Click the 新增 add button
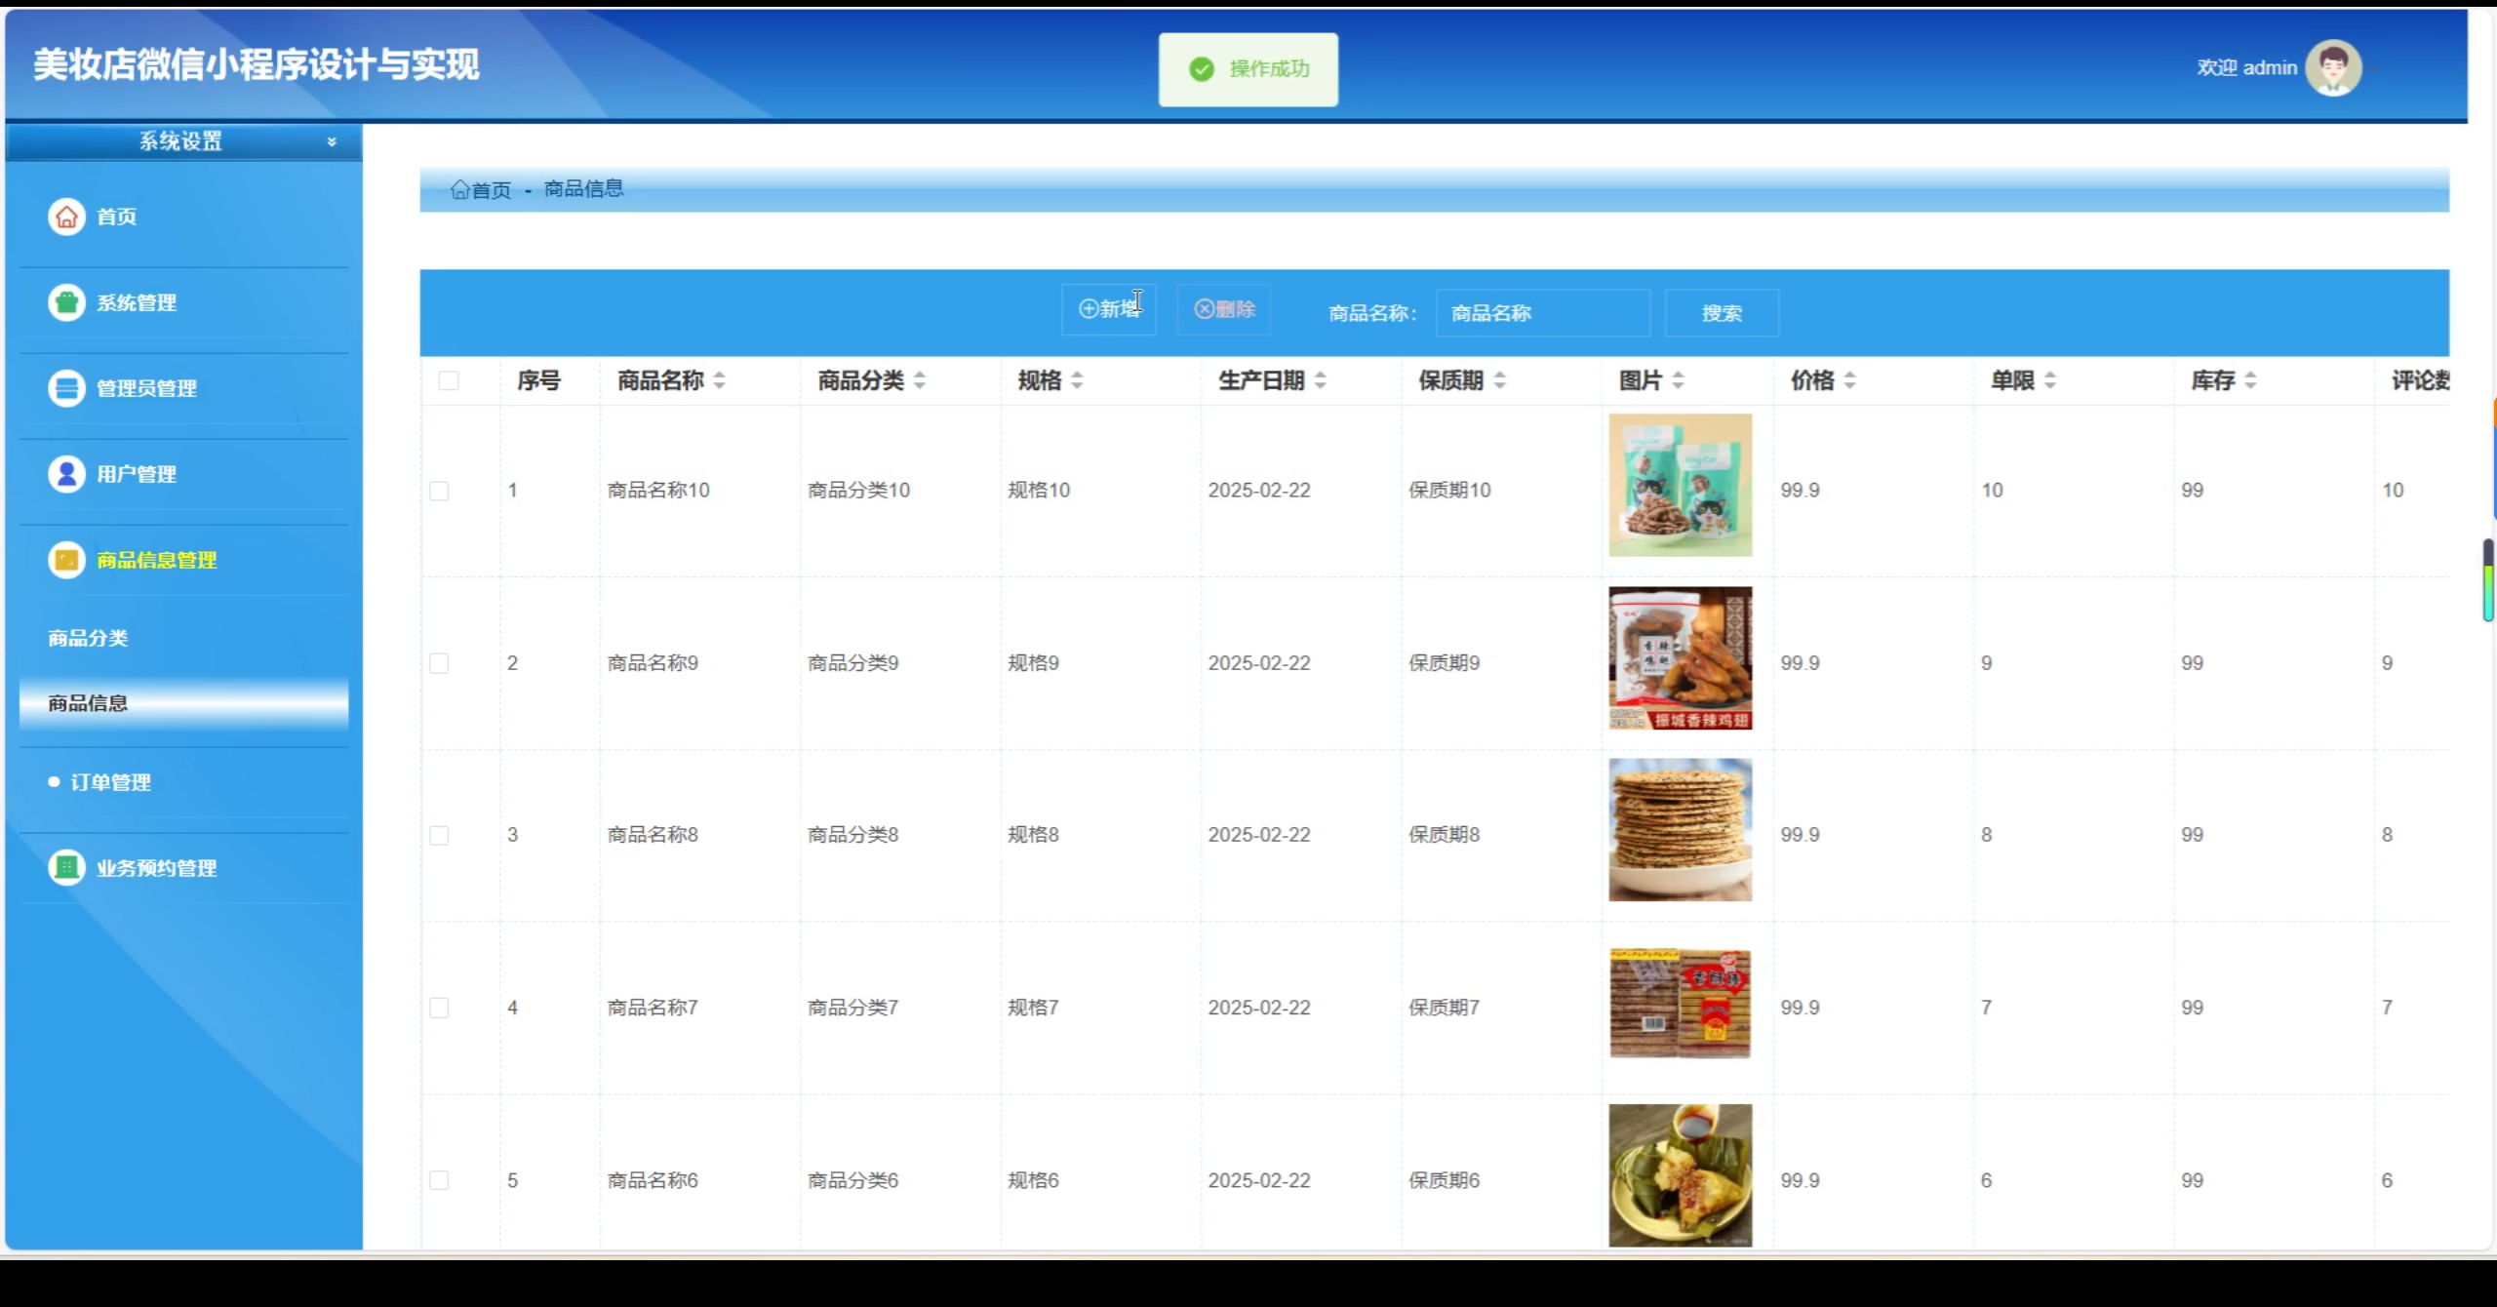 [x=1108, y=309]
